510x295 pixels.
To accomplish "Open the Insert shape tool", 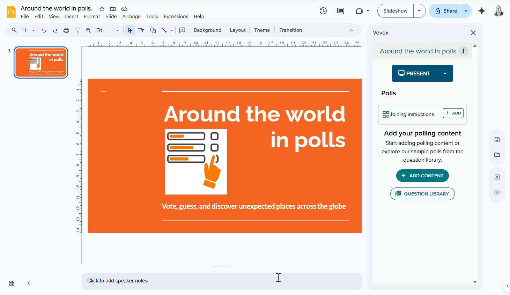I will point(153,30).
